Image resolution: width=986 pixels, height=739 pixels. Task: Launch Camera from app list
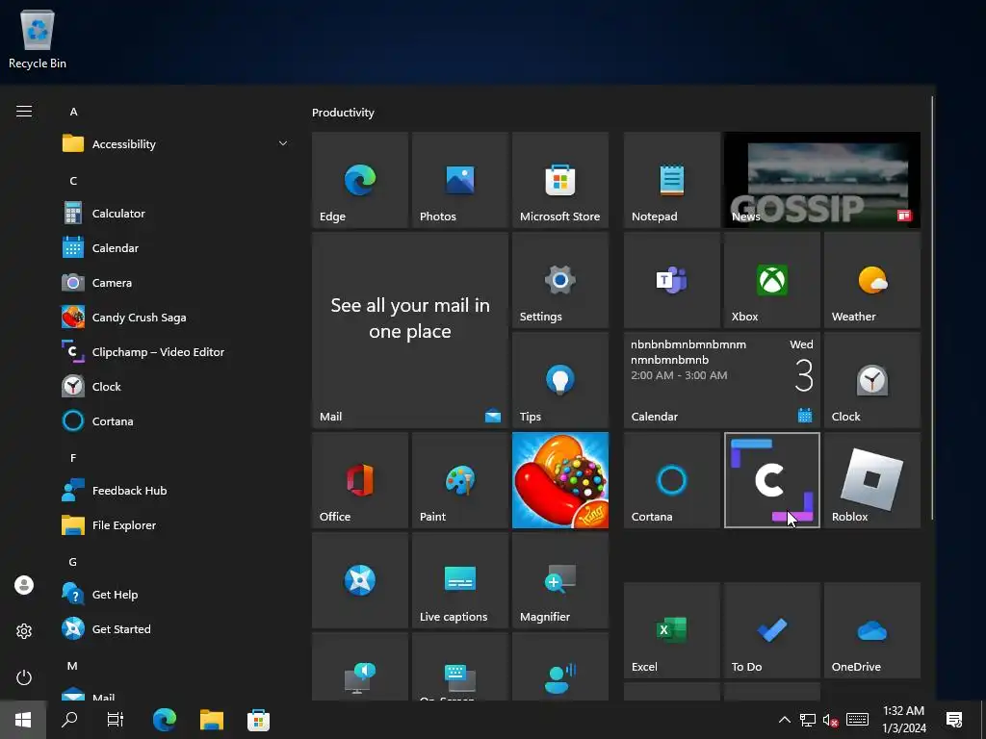pos(177,282)
